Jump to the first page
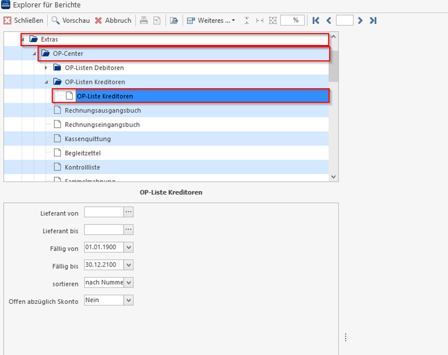The width and height of the screenshot is (448, 355). 316,20
